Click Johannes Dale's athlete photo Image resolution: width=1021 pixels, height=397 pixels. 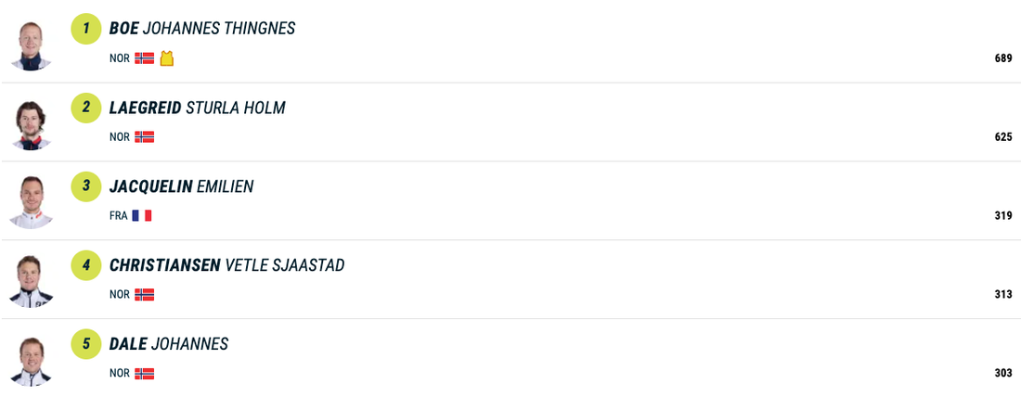click(x=31, y=359)
